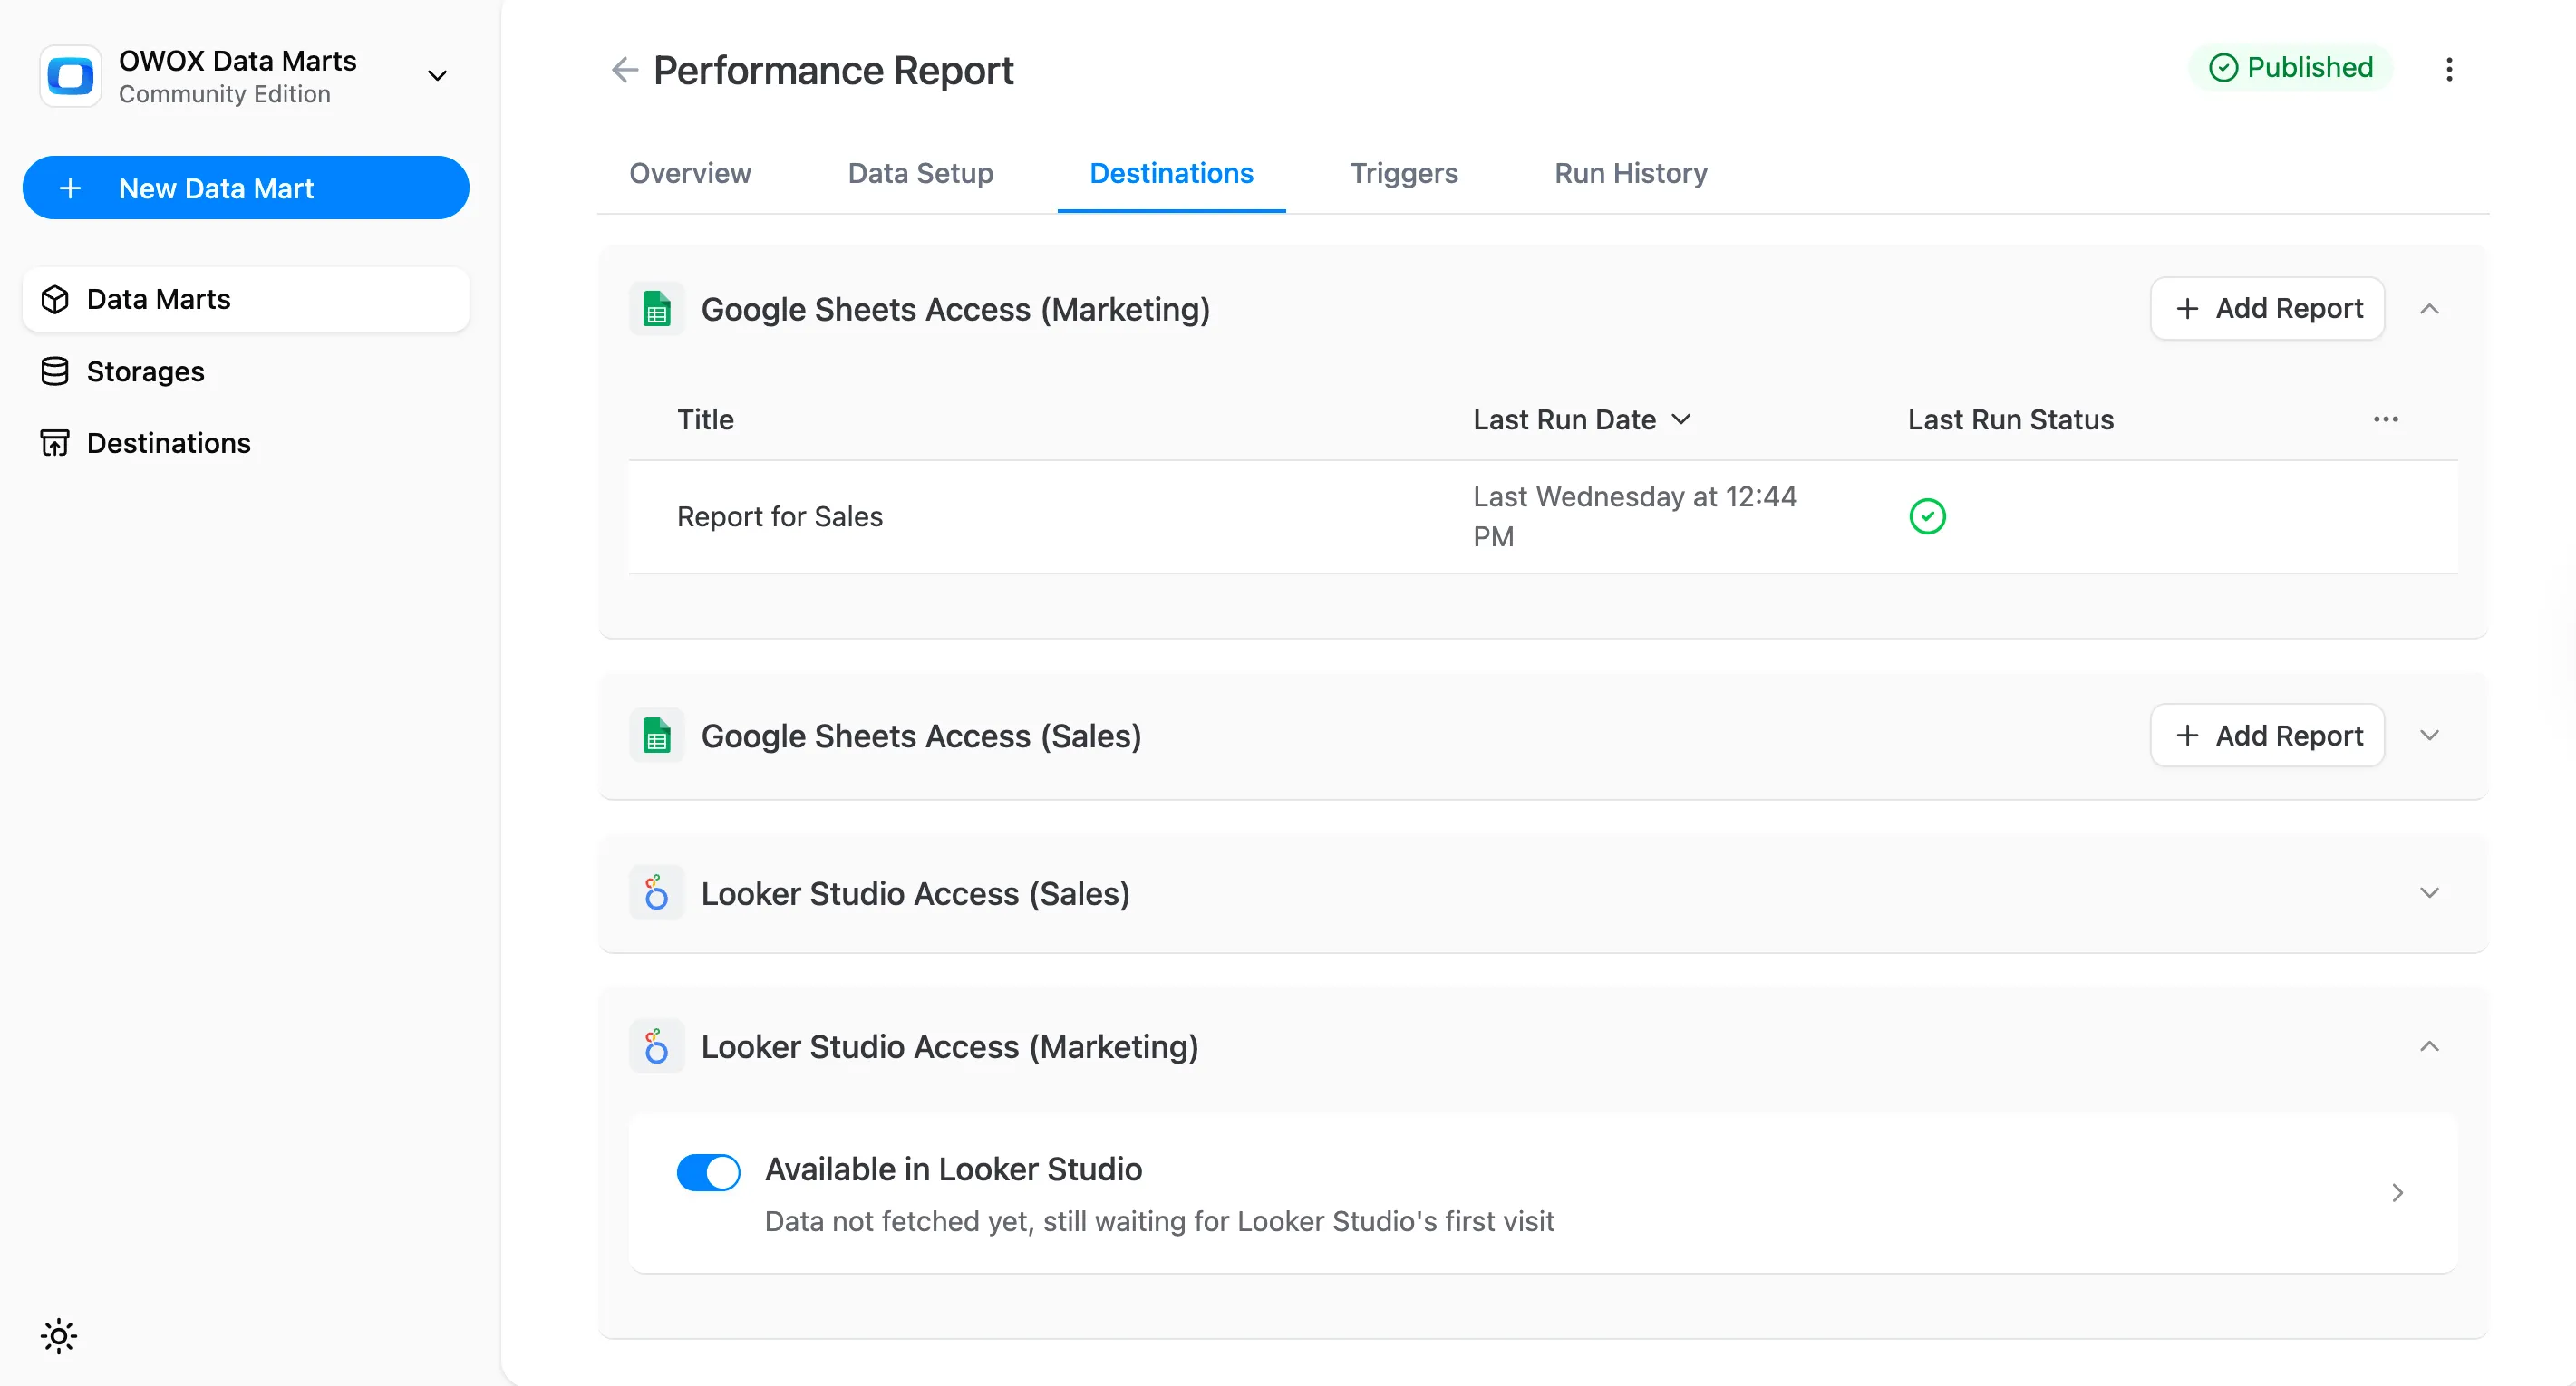The height and width of the screenshot is (1386, 2576).
Task: Collapse Google Sheets Access (Marketing) section
Action: [2430, 309]
